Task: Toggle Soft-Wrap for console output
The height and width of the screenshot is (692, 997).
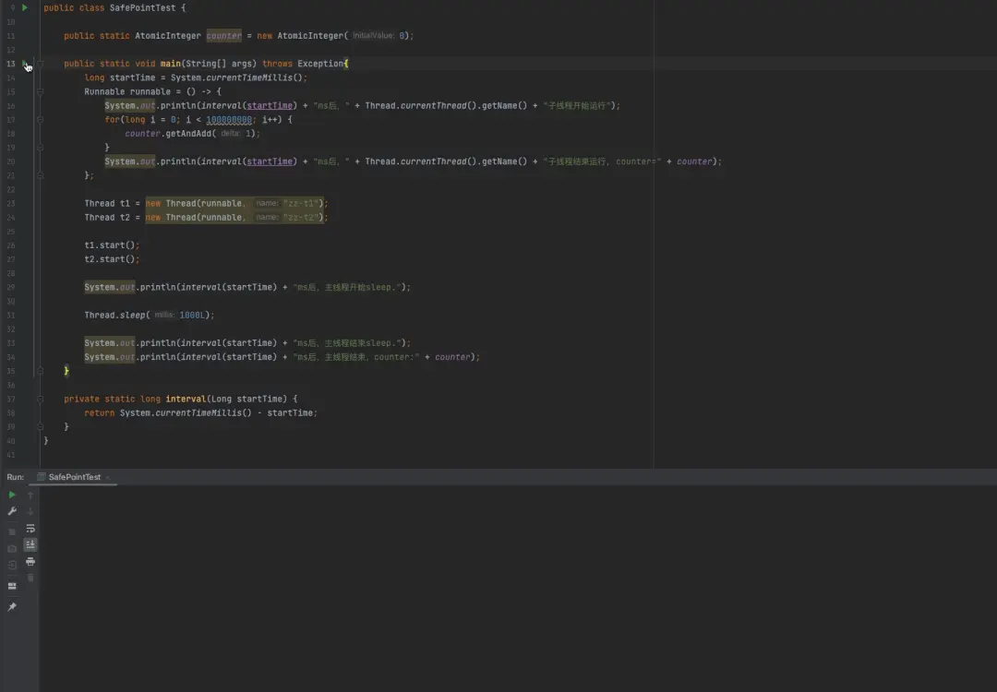Action: coord(30,529)
